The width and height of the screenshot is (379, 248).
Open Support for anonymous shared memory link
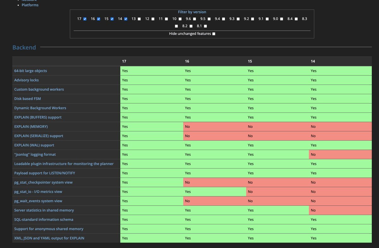pos(49,229)
